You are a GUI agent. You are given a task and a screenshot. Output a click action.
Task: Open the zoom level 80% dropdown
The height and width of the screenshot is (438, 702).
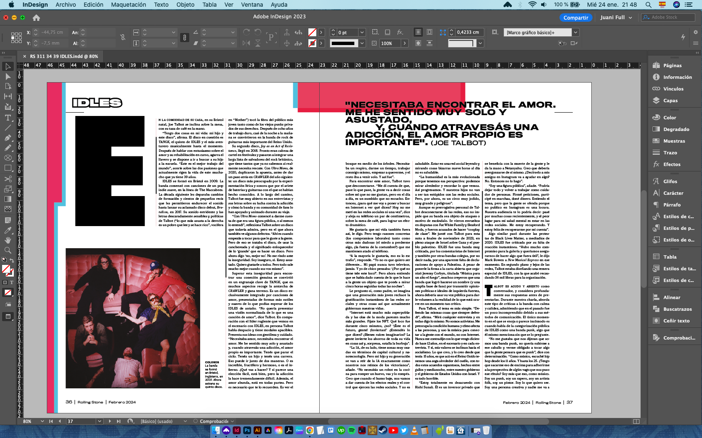42,421
